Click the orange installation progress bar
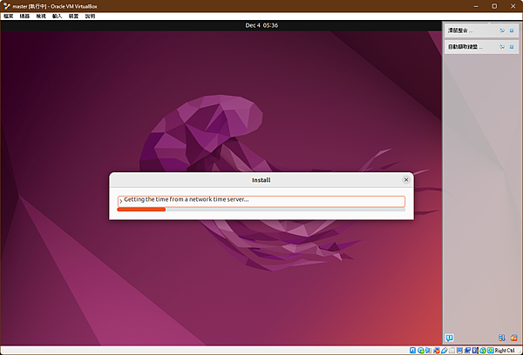 141,210
